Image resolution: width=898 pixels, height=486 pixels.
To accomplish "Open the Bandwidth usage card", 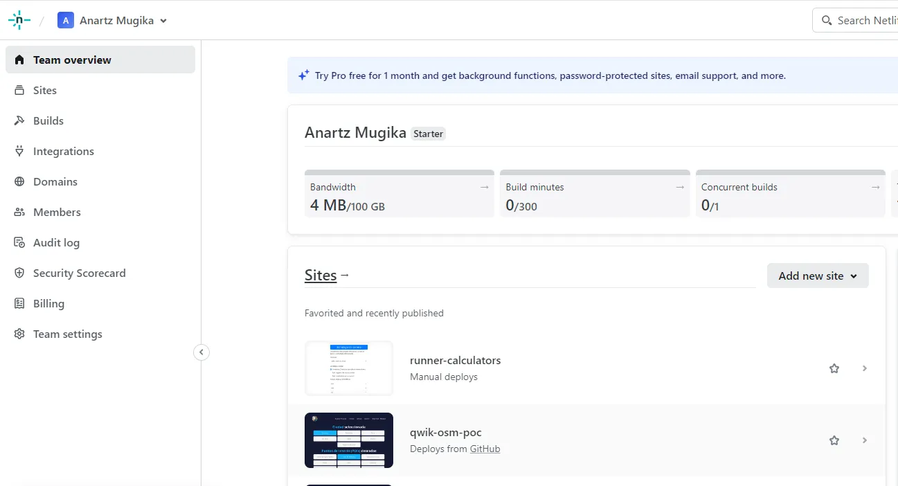I will (x=399, y=194).
